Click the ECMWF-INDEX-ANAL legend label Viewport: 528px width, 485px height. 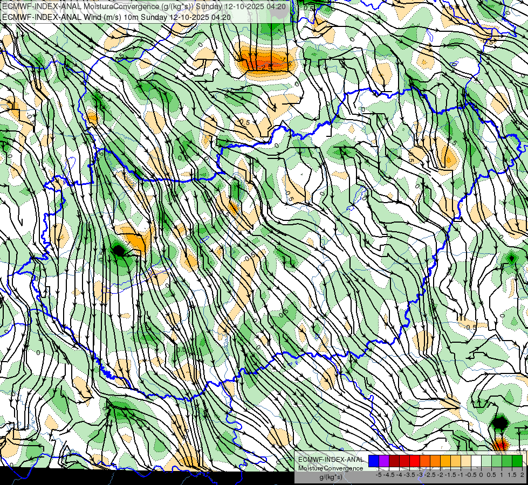click(331, 460)
